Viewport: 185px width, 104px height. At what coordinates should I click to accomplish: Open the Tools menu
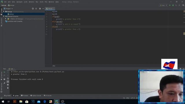pyautogui.click(x=41, y=2)
